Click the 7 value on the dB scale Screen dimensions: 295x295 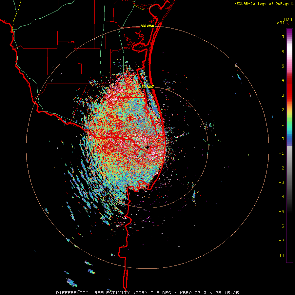[x=283, y=37]
